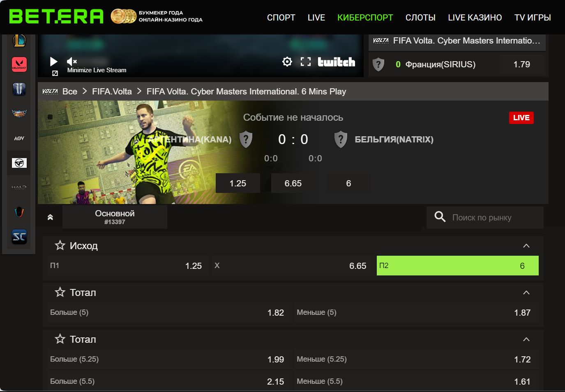Click the Событие не началось status text

click(293, 117)
